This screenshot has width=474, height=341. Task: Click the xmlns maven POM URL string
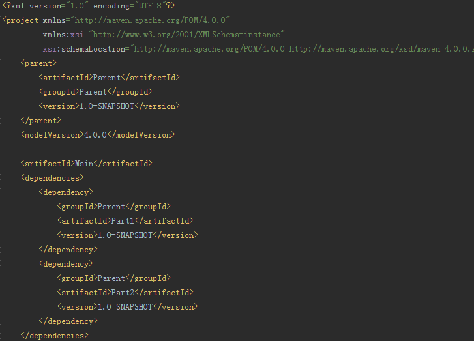(x=150, y=20)
